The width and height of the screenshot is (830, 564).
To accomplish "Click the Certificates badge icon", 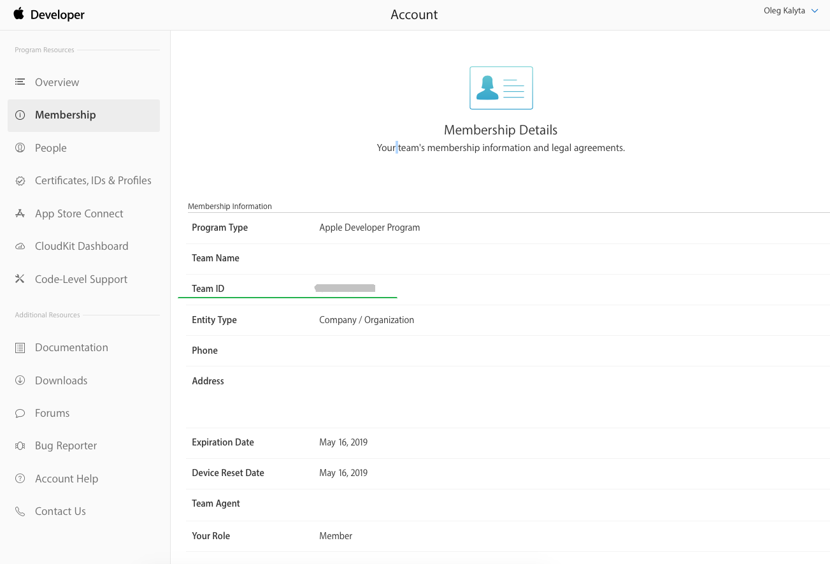I will [x=20, y=181].
